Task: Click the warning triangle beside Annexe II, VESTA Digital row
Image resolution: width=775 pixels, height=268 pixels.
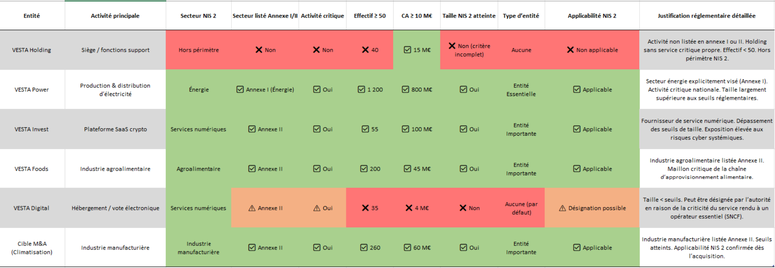Action: pyautogui.click(x=252, y=208)
